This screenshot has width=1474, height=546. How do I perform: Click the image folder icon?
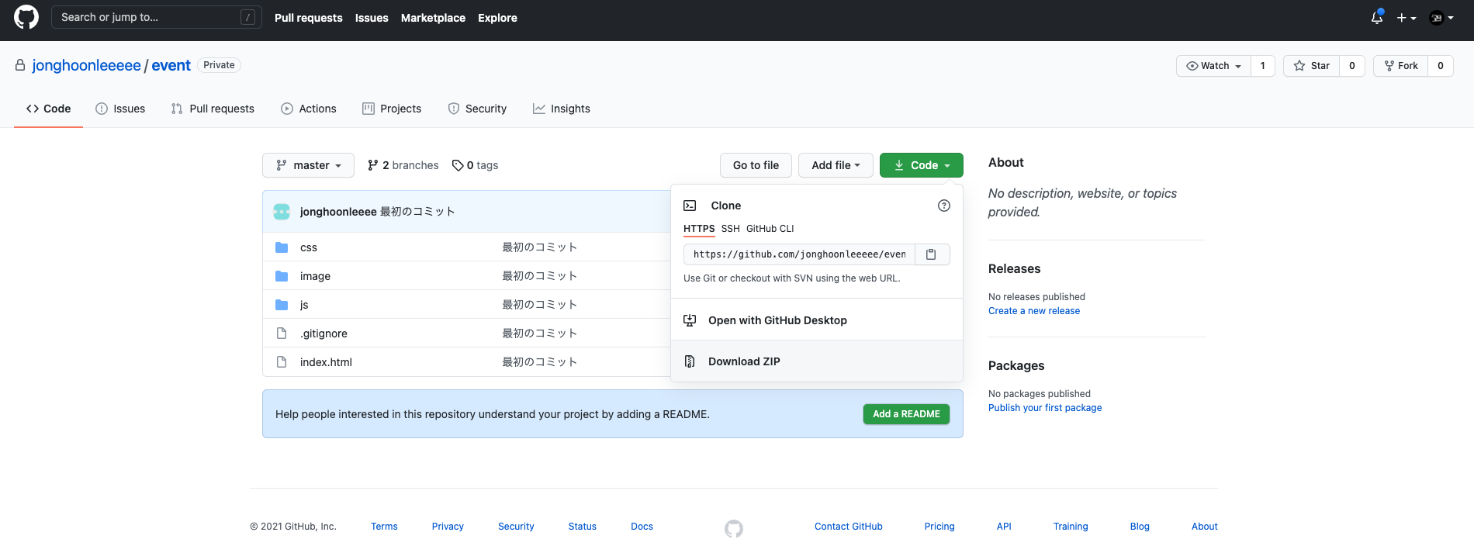point(282,276)
